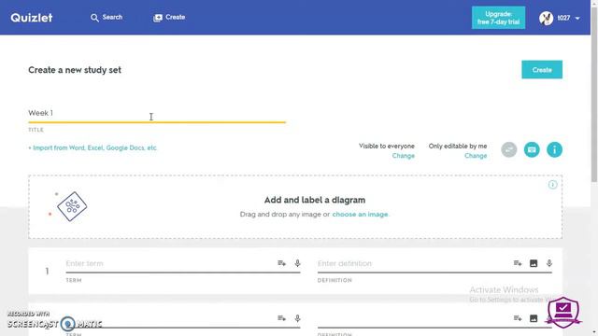Click the Search text in header
The height and width of the screenshot is (336, 598).
point(112,17)
